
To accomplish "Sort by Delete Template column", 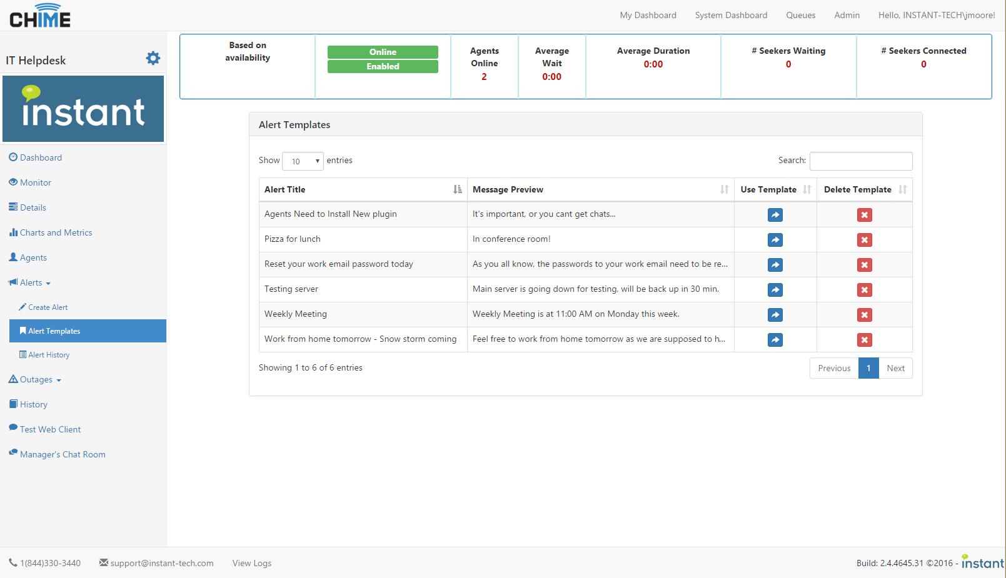I will click(865, 189).
